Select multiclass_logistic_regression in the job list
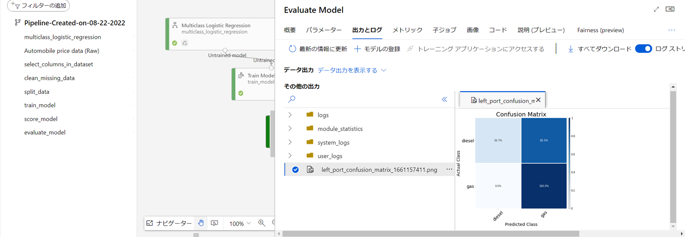This screenshot has height=237, width=685. point(63,37)
